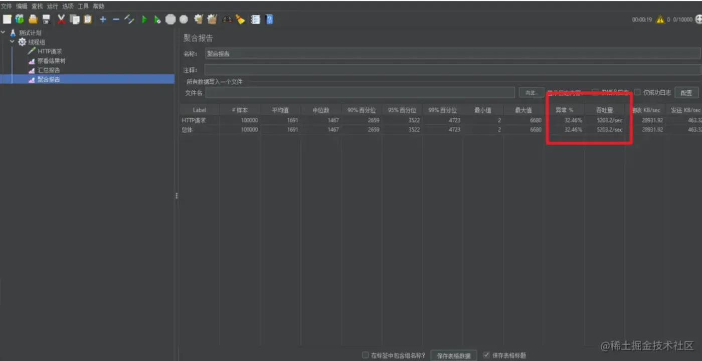Click the 中位数 column header
Viewport: 702px width, 361px height.
pos(321,110)
